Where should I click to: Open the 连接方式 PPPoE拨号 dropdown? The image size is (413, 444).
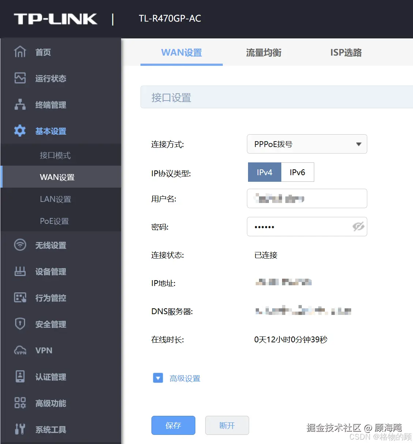click(x=307, y=144)
